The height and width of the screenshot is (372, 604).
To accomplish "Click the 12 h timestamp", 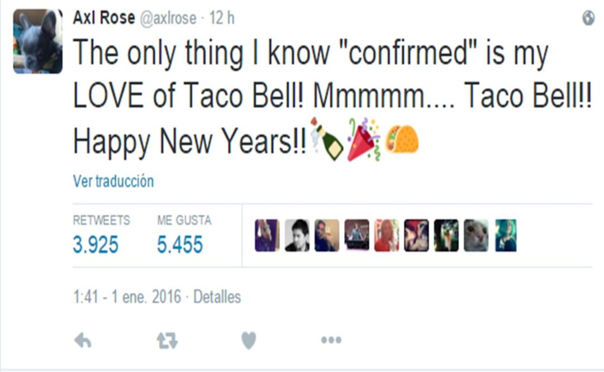I will pos(222,18).
